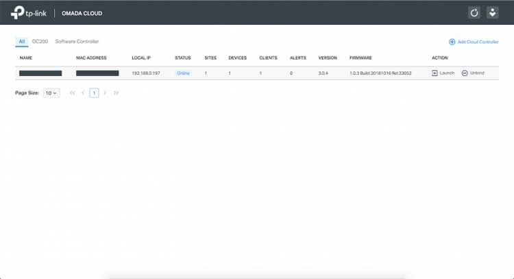Click the Page Size label
514x279 pixels.
coord(27,93)
